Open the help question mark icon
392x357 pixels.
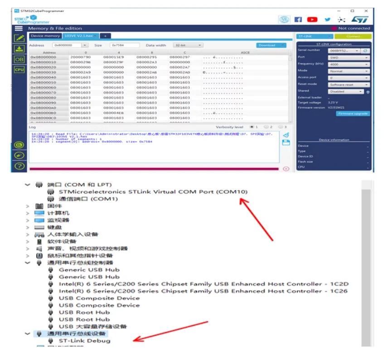(19, 166)
